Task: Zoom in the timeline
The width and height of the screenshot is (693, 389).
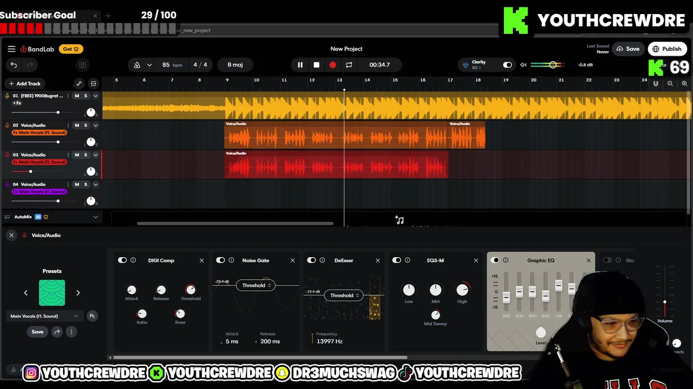Action: (x=684, y=84)
